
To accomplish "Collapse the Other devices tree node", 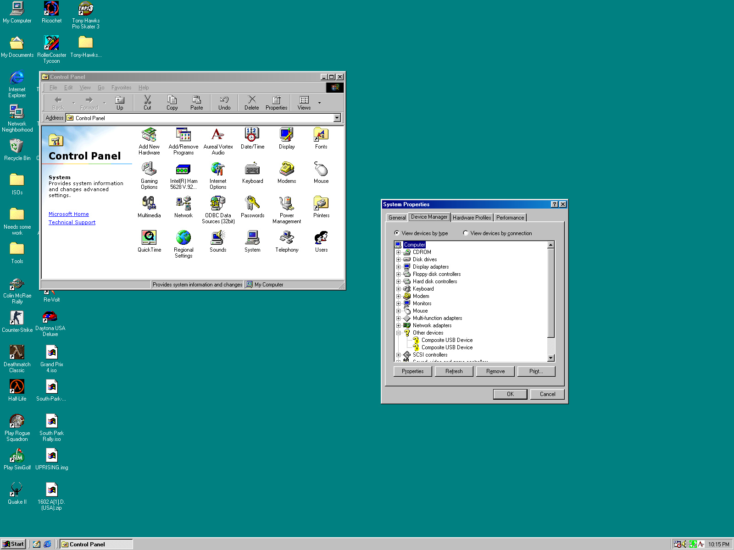I will pyautogui.click(x=398, y=333).
